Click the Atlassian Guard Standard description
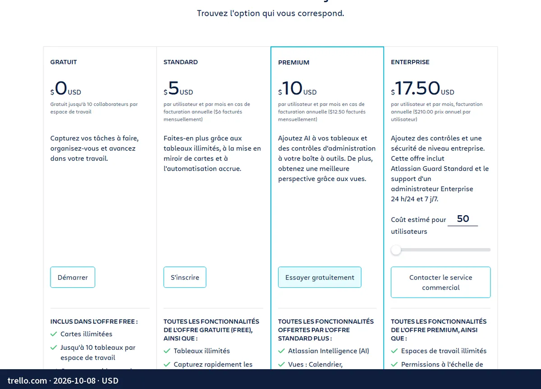The height and width of the screenshot is (389, 541). click(x=440, y=168)
